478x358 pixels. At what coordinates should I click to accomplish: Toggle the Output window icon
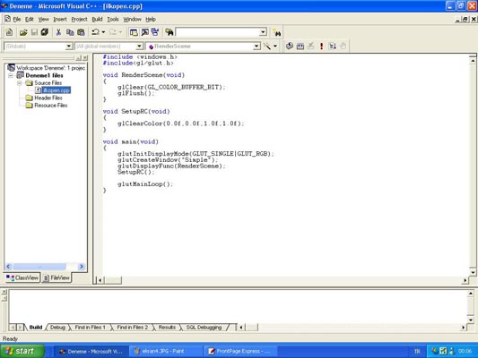(144, 32)
